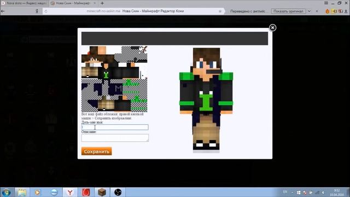
Task: Open the Windows Start menu orb
Action: (6, 192)
